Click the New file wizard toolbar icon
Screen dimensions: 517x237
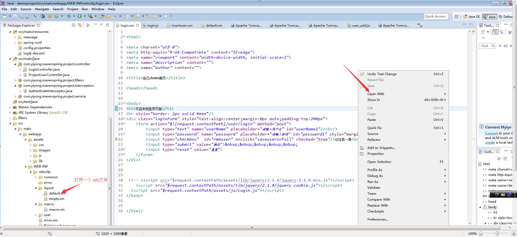[5, 16]
